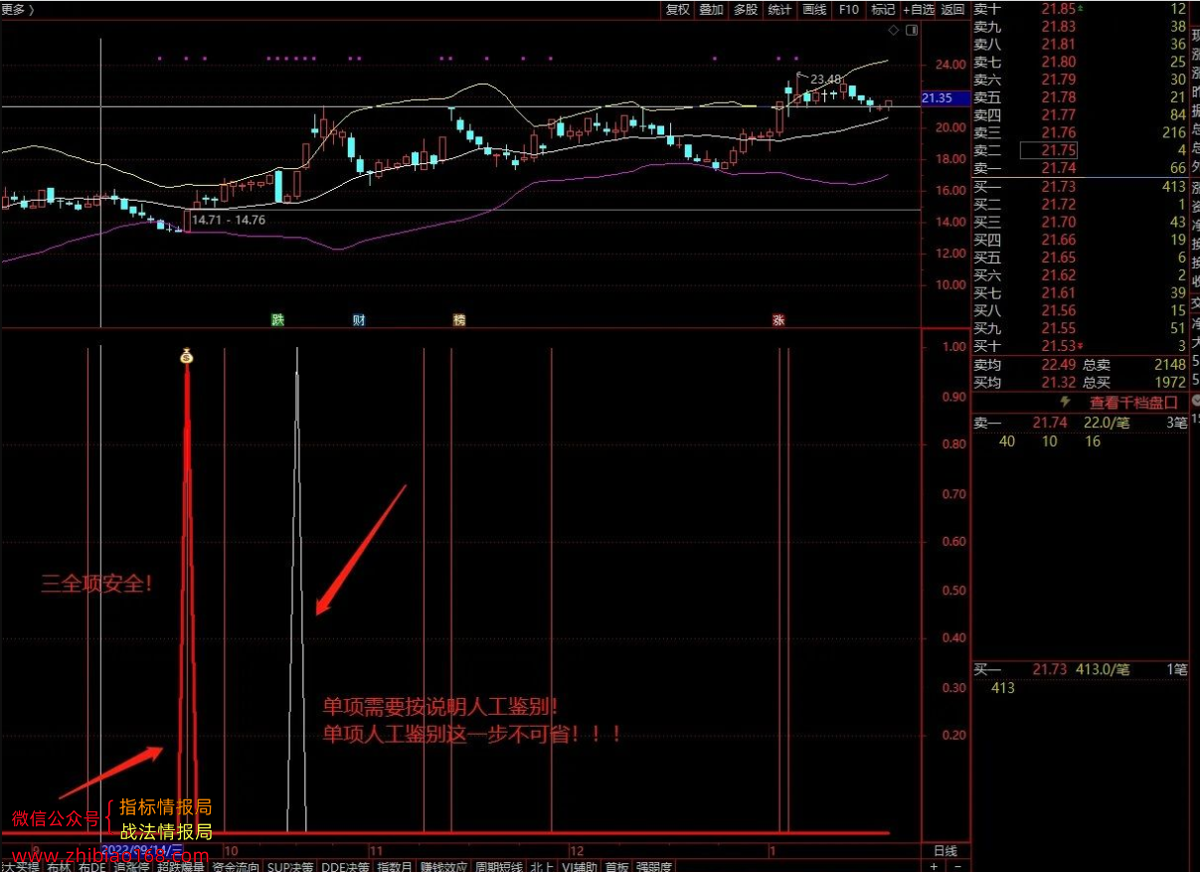Switch to the 追涨停 indicator tab

tap(131, 866)
